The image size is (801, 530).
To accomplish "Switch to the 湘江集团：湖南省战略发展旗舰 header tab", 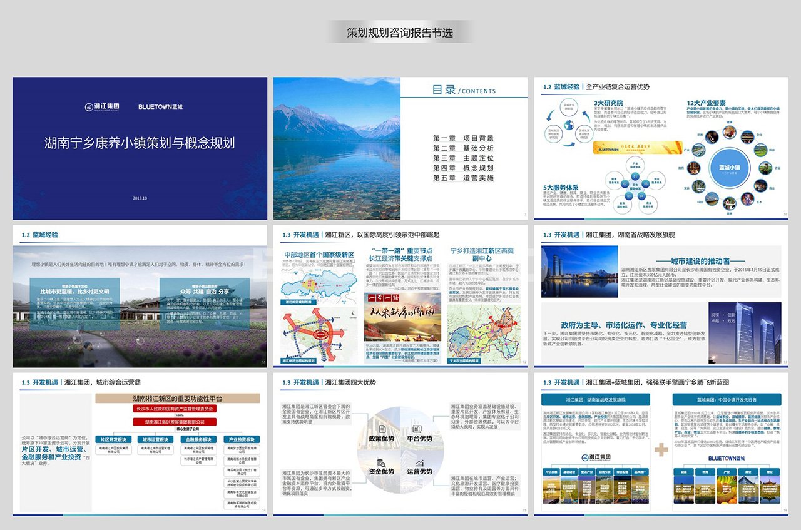I will click(x=595, y=400).
